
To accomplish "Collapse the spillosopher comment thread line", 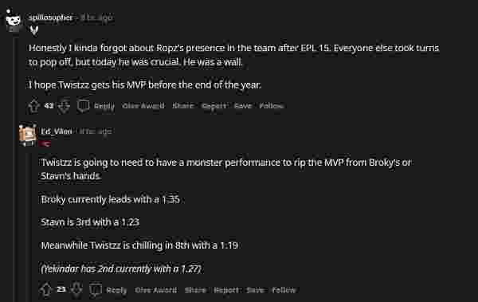I will (14, 168).
